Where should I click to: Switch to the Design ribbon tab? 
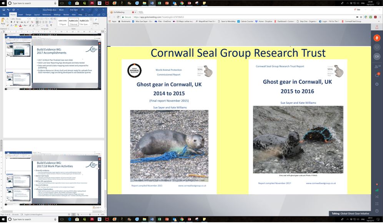click(28, 15)
